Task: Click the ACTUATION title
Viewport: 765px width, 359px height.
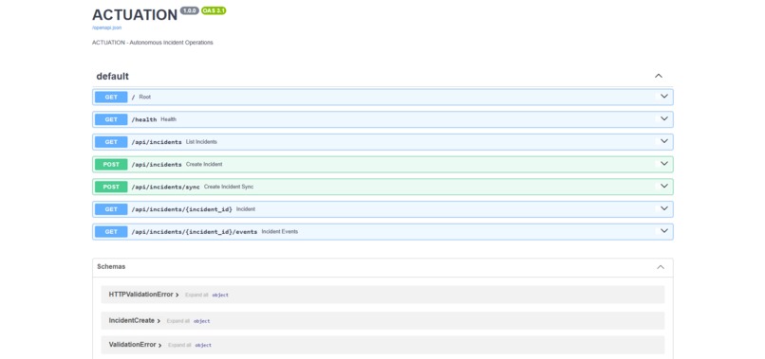Action: [x=135, y=14]
